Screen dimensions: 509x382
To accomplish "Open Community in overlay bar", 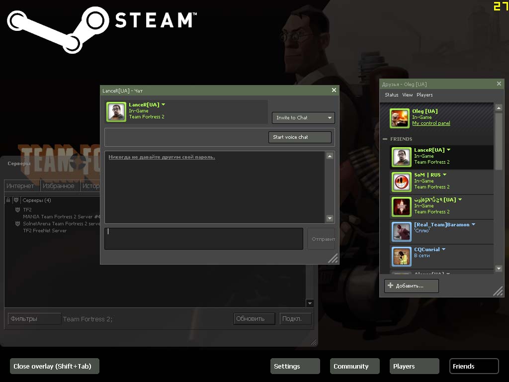I will [355, 366].
